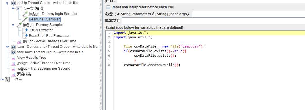
Task: Select jp@gc - Dummy login Sampler
Action: tap(53, 14)
